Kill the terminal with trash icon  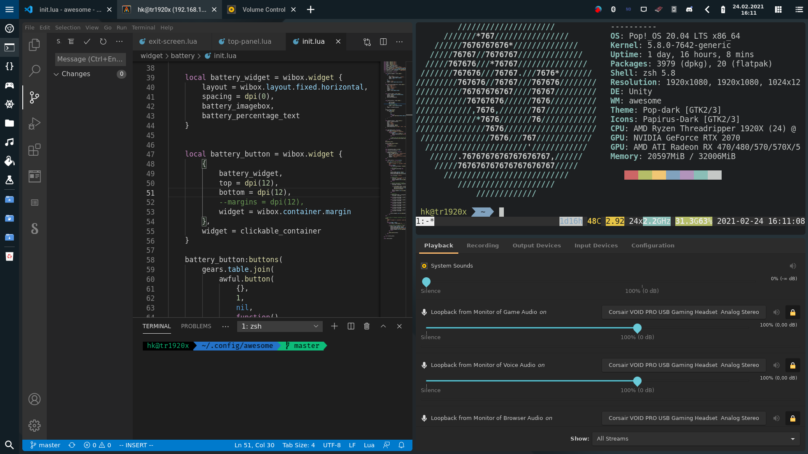tap(367, 326)
